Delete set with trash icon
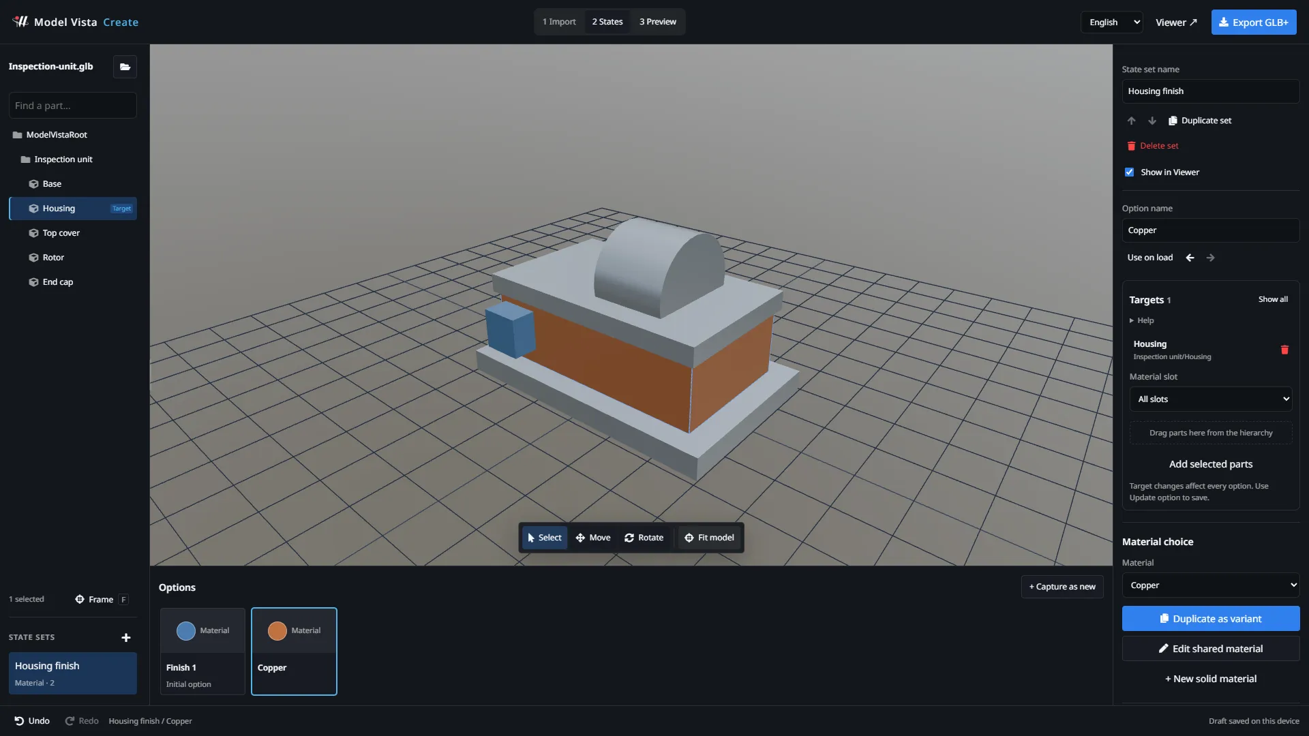The height and width of the screenshot is (736, 1309). pyautogui.click(x=1152, y=146)
